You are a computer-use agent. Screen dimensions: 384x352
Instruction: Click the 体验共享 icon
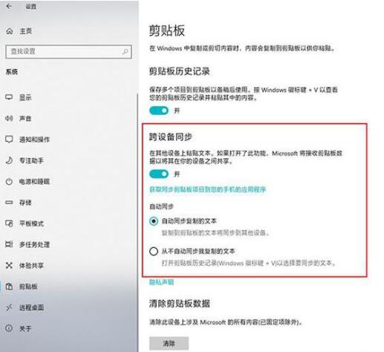pos(9,266)
